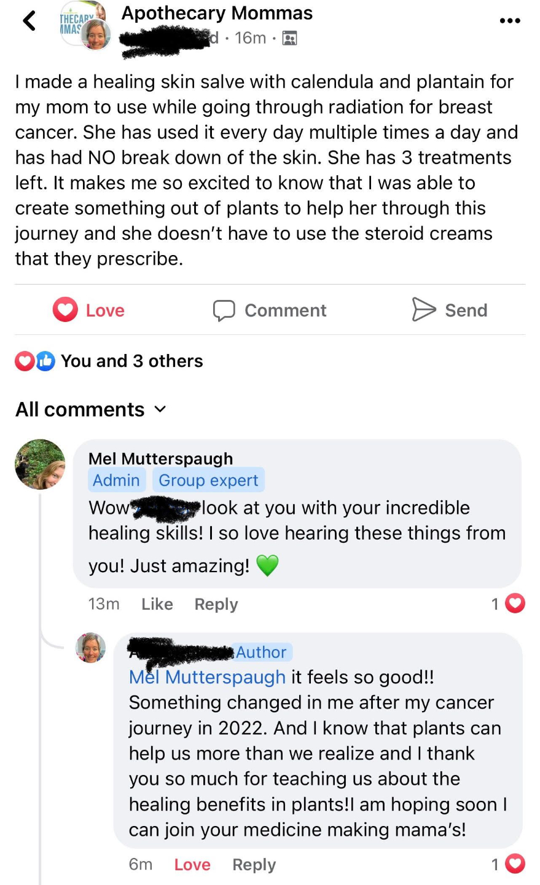Open the mentioned Mel Mutterspaugh link in reply

(207, 677)
